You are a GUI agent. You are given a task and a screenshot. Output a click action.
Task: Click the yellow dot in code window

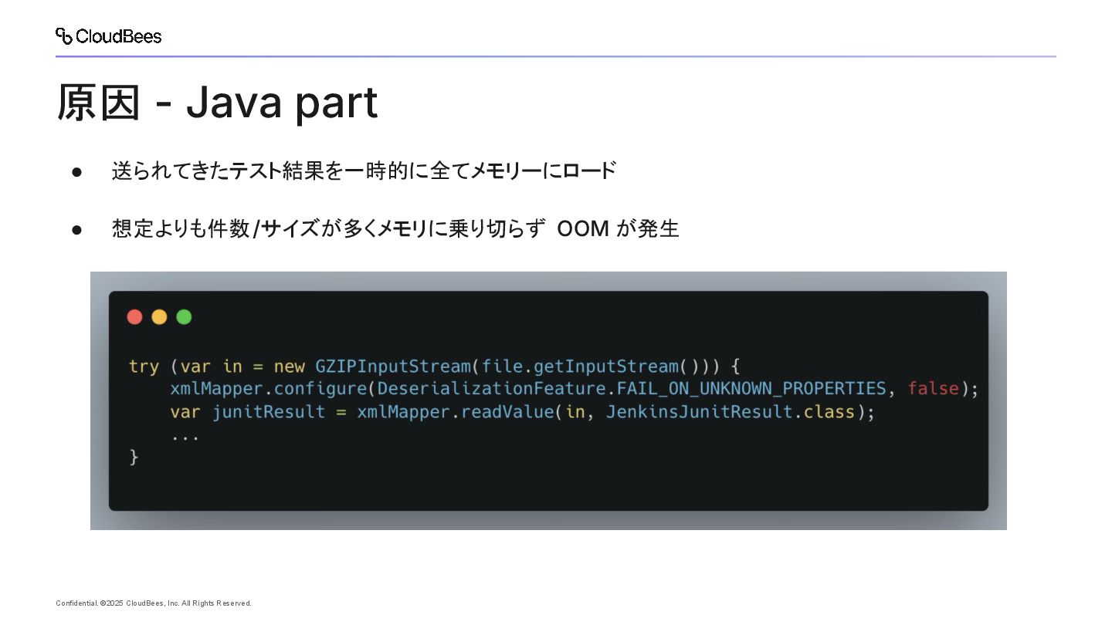[159, 317]
